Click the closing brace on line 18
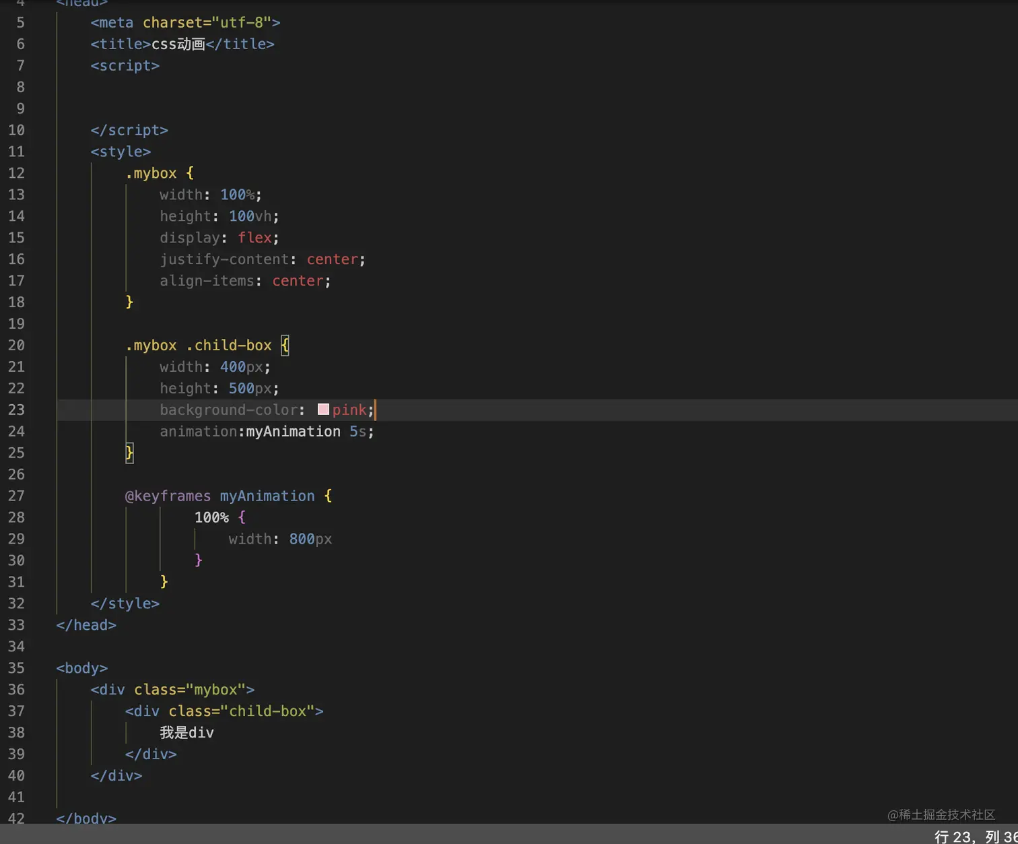Screen dimensions: 1018x844 point(130,302)
